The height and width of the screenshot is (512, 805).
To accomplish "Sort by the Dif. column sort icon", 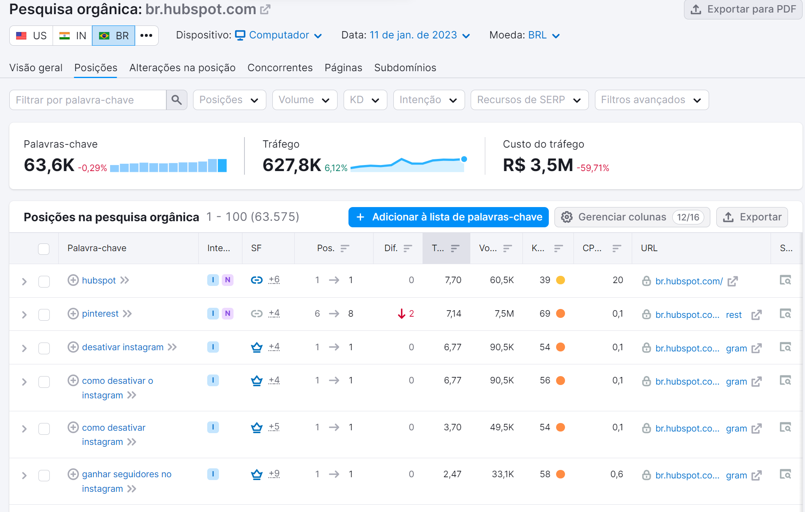I will [x=408, y=248].
